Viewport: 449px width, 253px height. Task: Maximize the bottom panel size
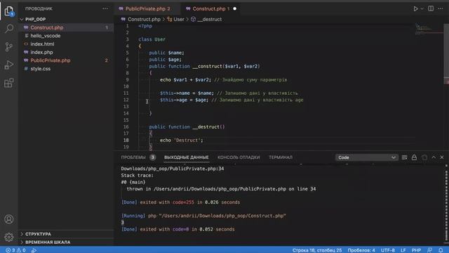click(434, 157)
